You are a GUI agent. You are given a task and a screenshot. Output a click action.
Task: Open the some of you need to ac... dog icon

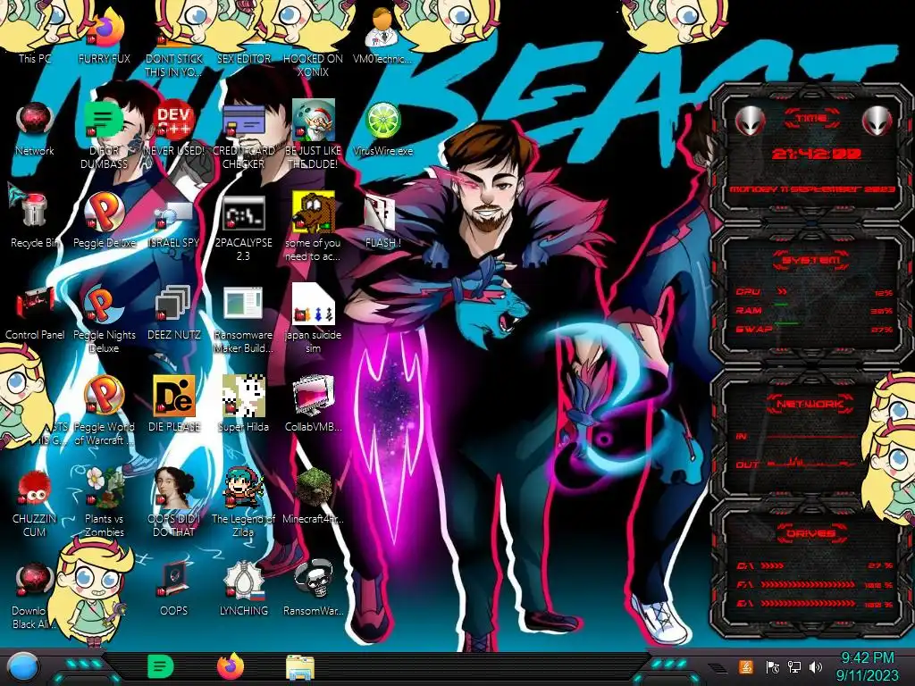tap(313, 228)
